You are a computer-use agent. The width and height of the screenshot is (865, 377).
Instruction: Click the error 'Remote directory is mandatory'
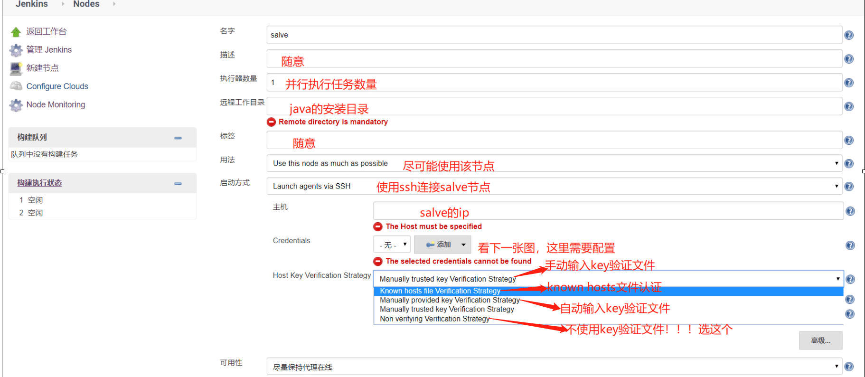tap(333, 122)
